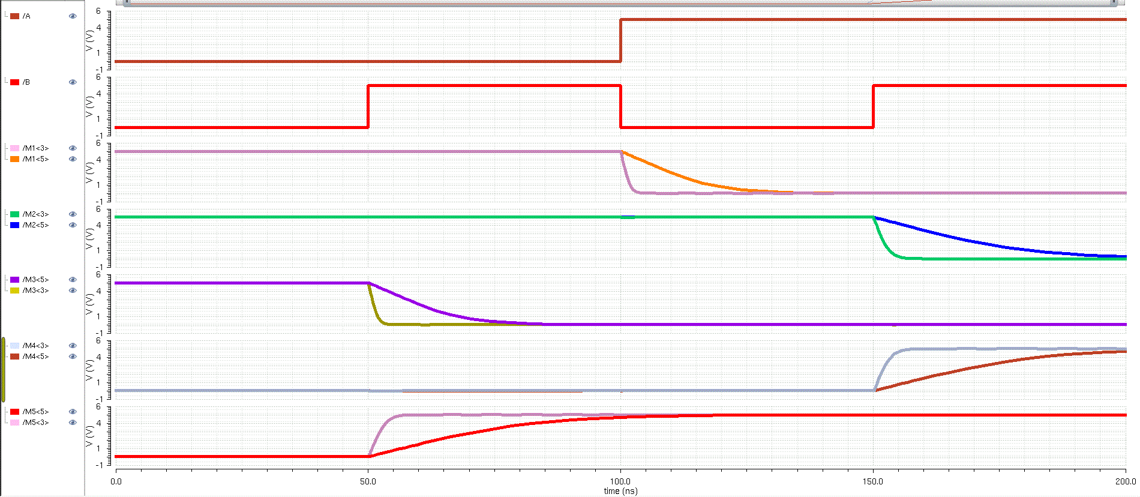Click the time (ns) axis label
This screenshot has height=497, width=1140.
pos(620,491)
